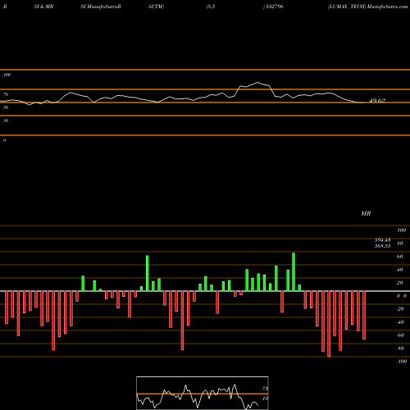The image size is (410, 410).
Task: Open the mini oscillator chart thumbnail
Action: click(203, 393)
